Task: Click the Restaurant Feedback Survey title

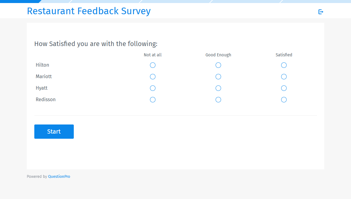Action: [89, 11]
